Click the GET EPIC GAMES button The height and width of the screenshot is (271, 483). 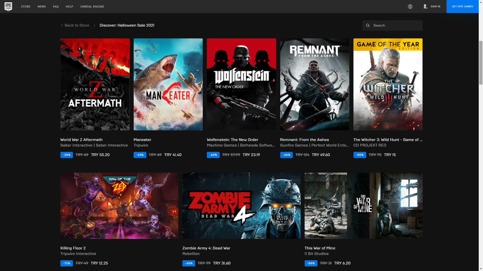tap(462, 7)
